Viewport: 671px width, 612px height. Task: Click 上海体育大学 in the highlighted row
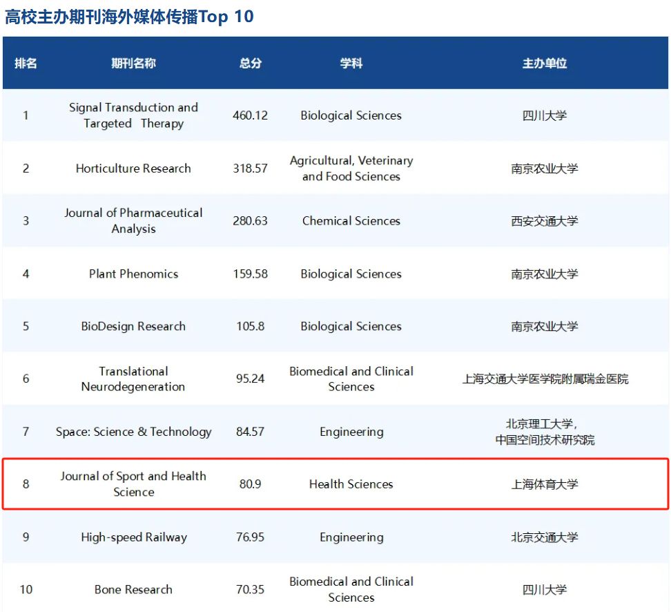(544, 484)
